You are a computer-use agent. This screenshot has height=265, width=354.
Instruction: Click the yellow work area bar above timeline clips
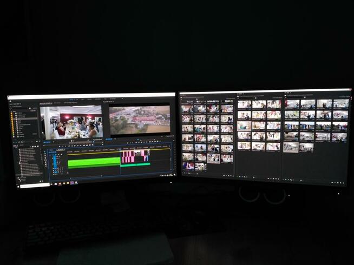click(119, 152)
